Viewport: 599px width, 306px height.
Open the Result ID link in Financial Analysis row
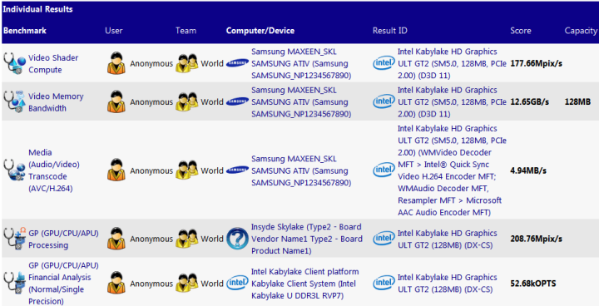(448, 284)
